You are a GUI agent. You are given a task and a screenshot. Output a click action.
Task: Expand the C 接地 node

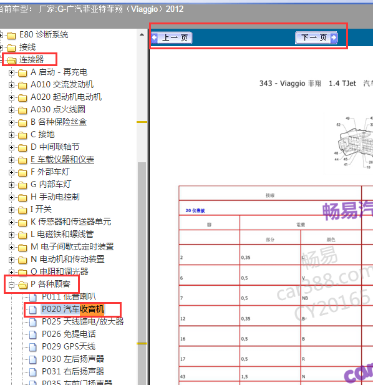(x=11, y=135)
